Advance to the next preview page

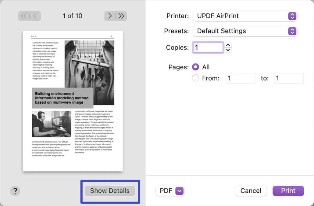tap(110, 16)
